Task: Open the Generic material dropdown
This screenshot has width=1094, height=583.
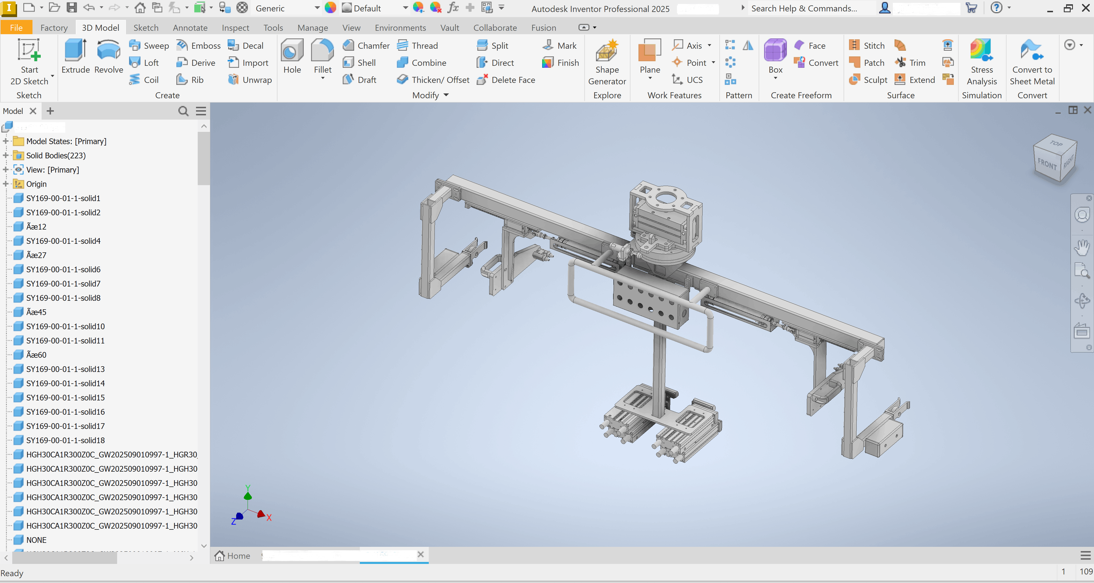Action: pos(317,8)
